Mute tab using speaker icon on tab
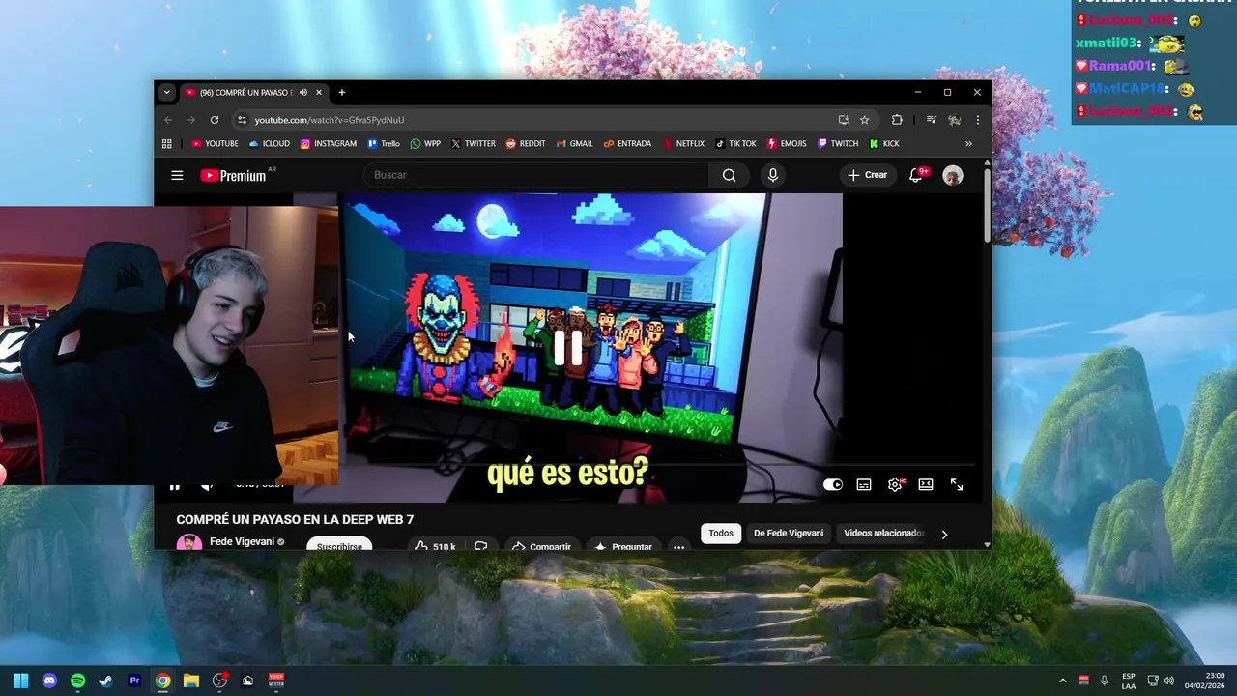1237x696 pixels. coord(303,93)
